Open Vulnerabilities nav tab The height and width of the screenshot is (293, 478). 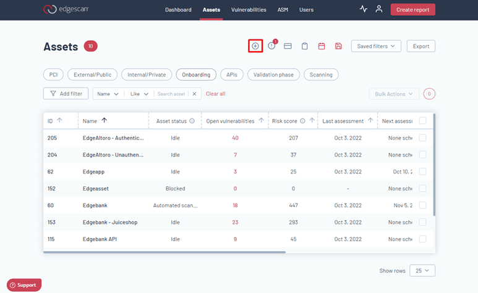249,10
